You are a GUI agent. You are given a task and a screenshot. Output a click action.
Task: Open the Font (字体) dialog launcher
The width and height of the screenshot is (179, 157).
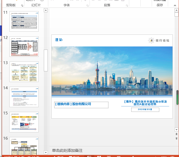88,5
